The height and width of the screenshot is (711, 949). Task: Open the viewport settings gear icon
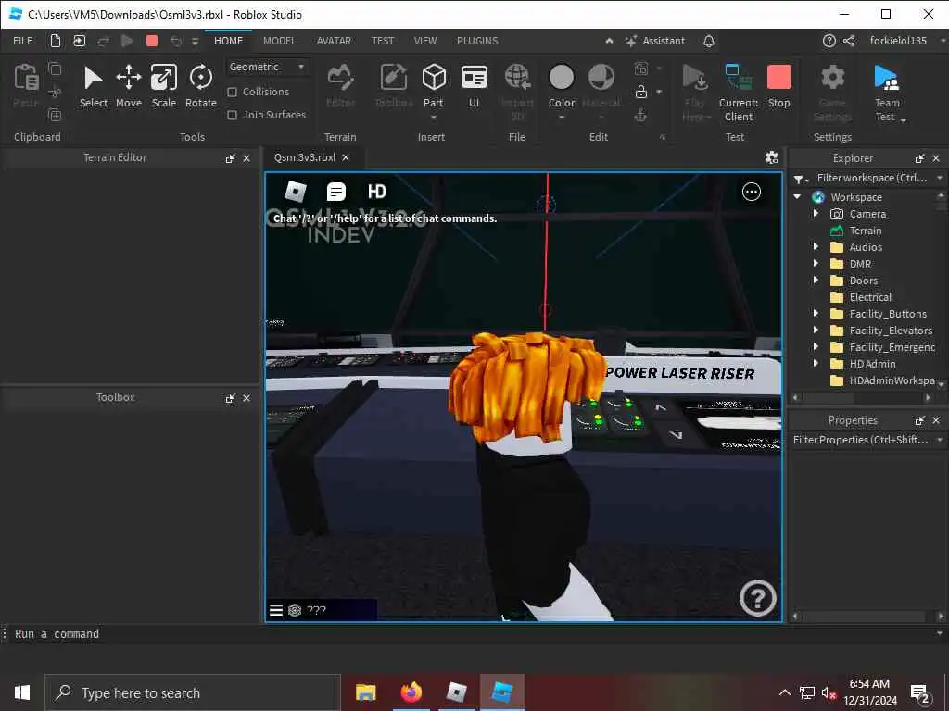pos(772,157)
